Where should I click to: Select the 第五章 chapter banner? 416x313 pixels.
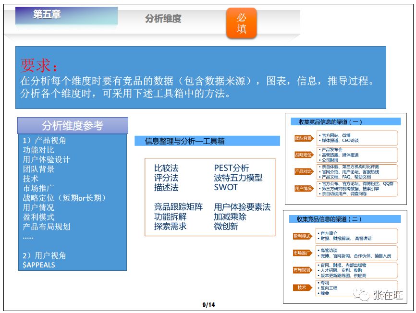pos(66,15)
